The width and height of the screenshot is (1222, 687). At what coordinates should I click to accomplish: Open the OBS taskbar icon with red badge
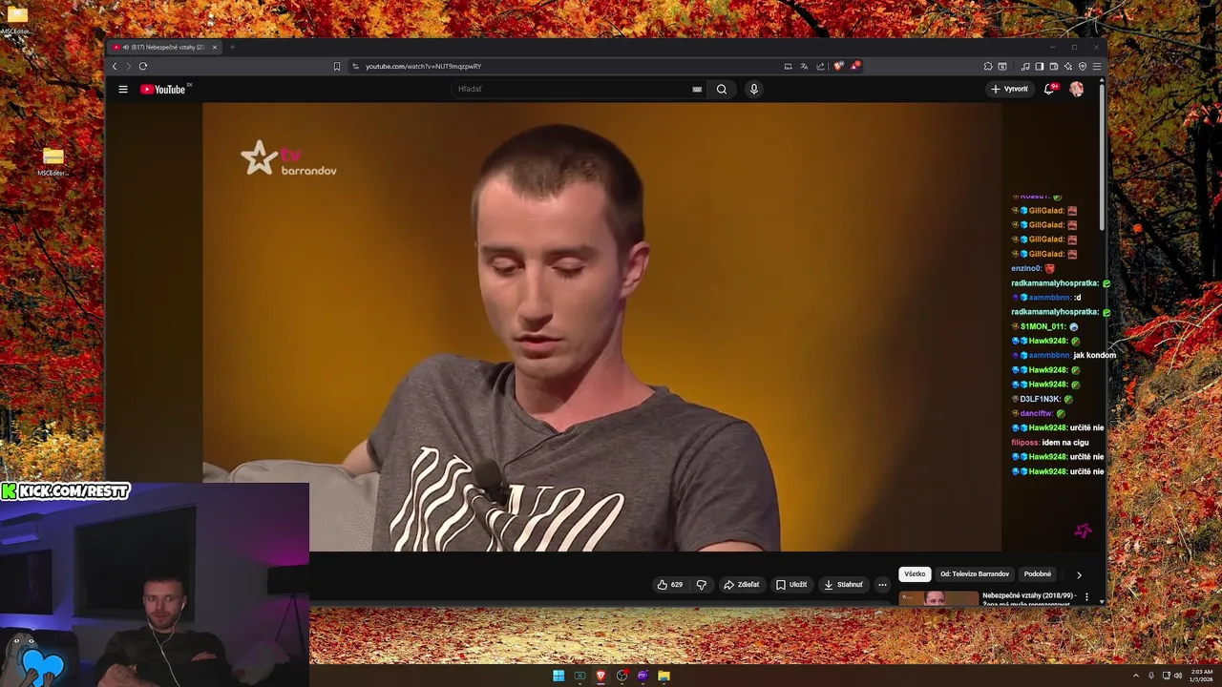pos(622,676)
